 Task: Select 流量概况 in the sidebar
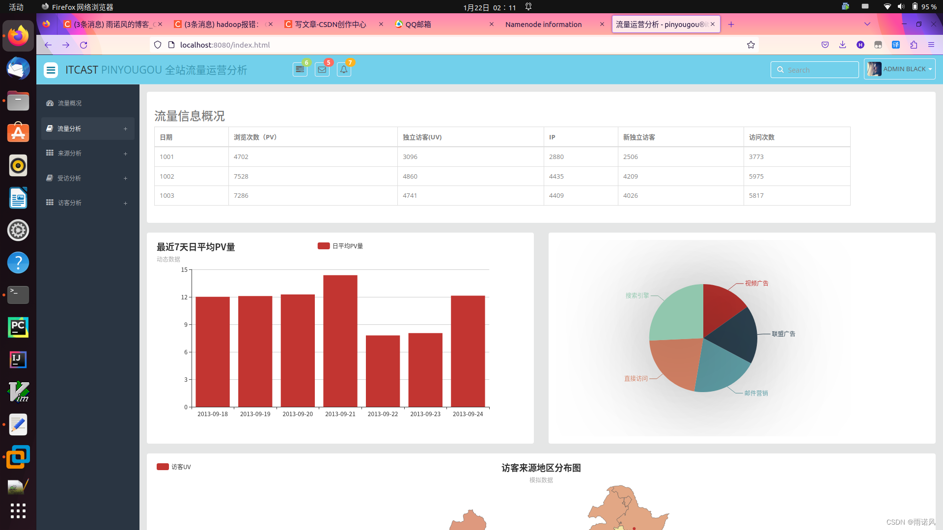pos(88,103)
